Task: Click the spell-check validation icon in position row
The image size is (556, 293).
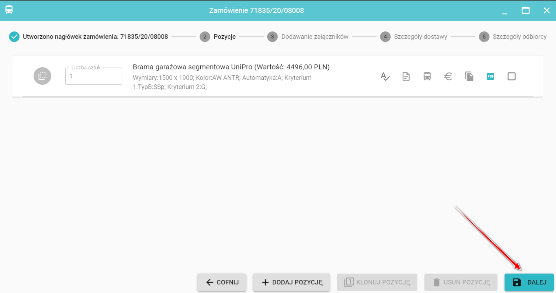Action: coord(385,76)
